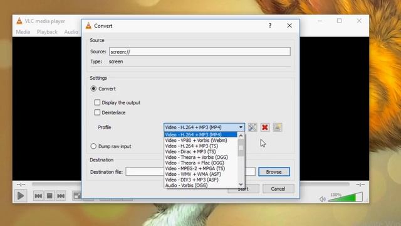The width and height of the screenshot is (401, 226).
Task: Click profile list scrollbar down arrow
Action: pyautogui.click(x=241, y=185)
